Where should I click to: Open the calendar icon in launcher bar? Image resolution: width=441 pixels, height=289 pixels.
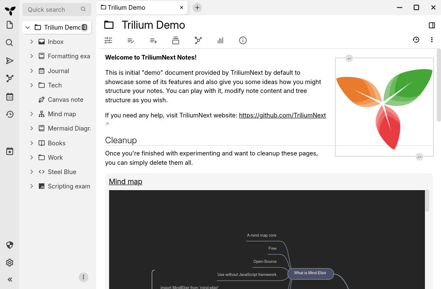[10, 97]
